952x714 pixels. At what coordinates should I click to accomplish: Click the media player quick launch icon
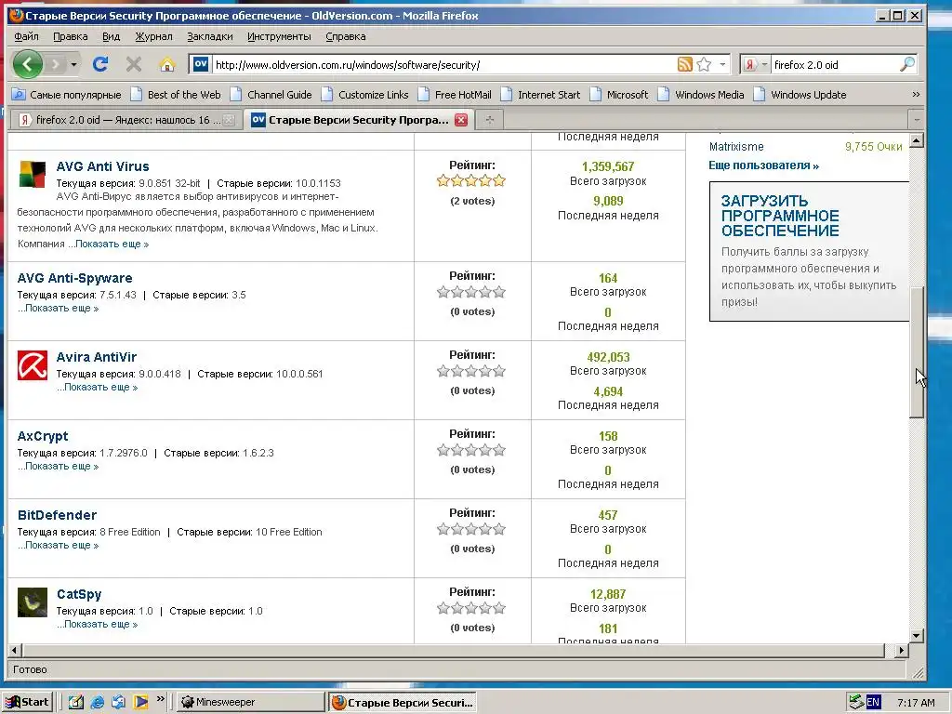pos(140,702)
